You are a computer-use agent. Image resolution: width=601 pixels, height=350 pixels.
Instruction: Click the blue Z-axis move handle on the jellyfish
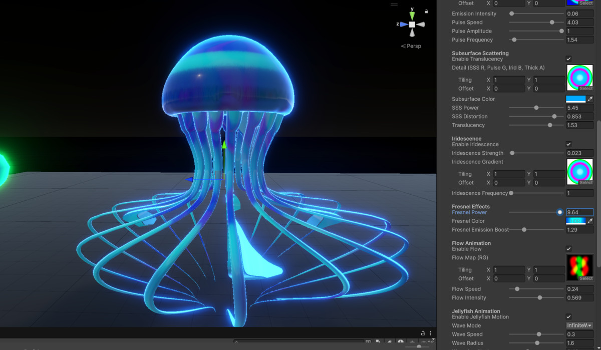click(190, 179)
